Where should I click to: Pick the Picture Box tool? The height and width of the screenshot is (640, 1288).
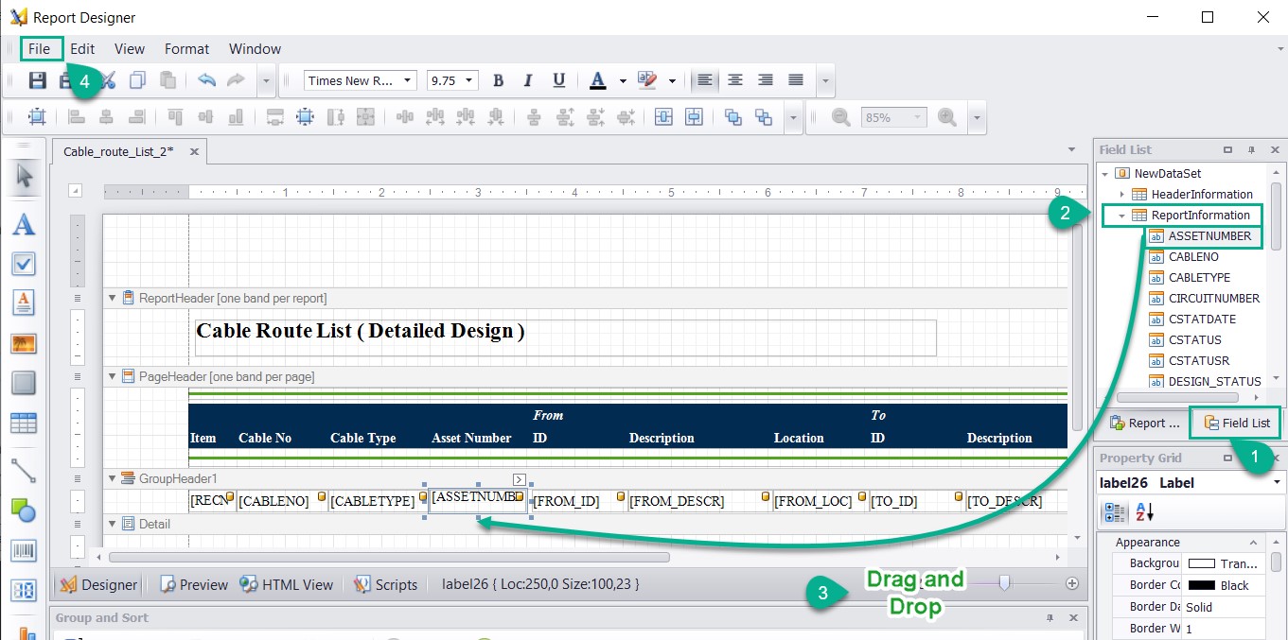click(24, 343)
